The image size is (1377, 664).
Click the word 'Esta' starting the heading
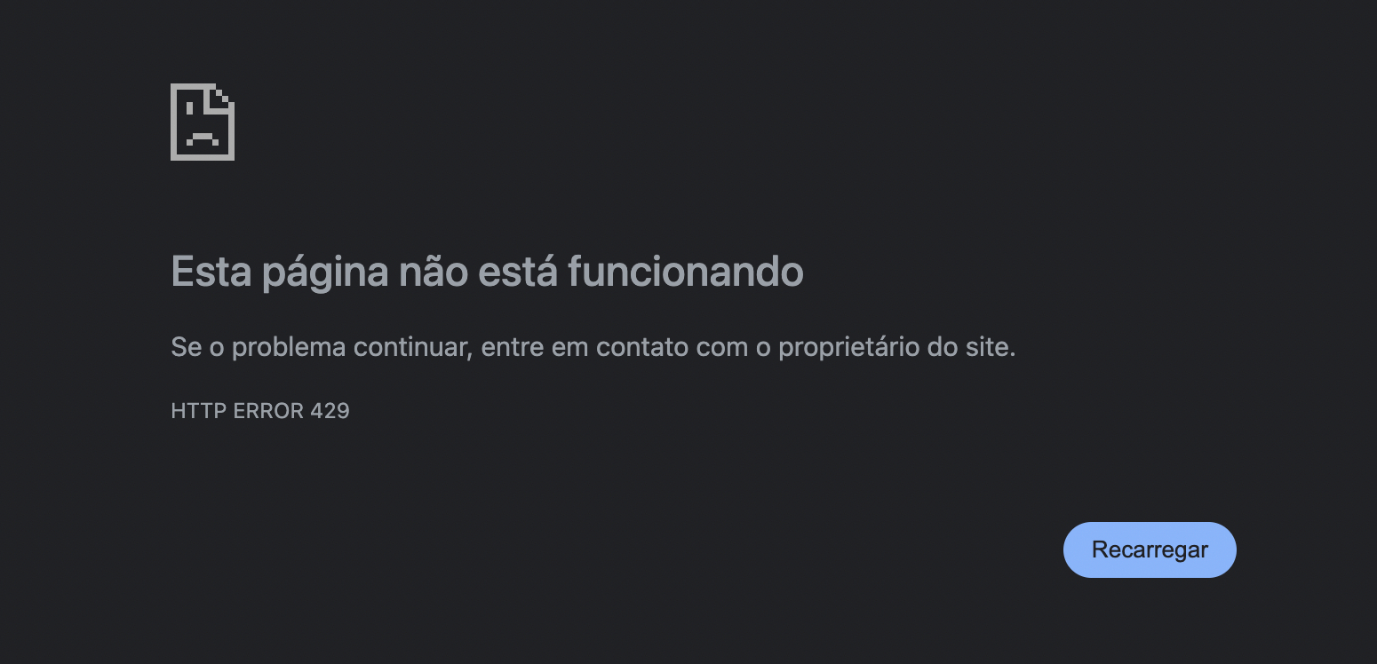[211, 272]
